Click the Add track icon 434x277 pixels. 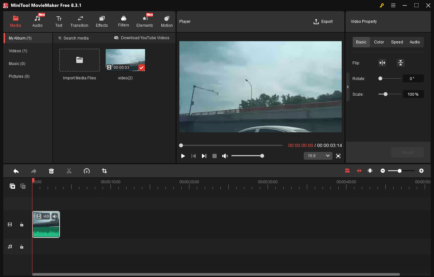point(12,186)
